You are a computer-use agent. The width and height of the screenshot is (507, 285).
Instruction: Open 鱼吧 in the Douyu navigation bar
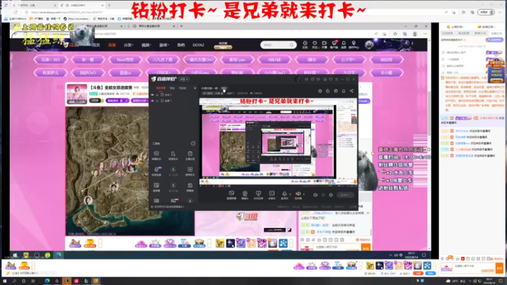click(181, 45)
